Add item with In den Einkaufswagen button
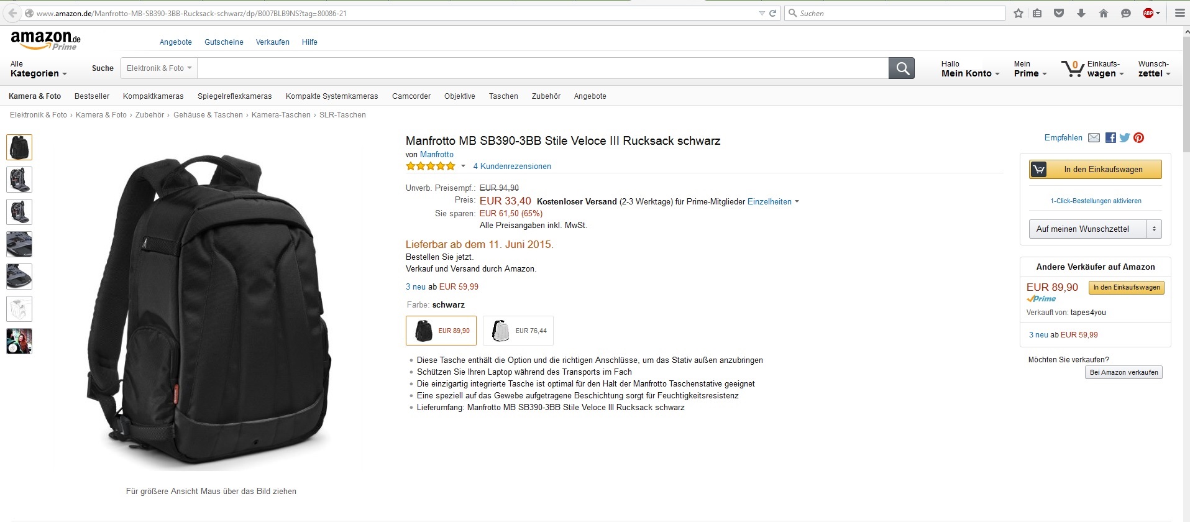The image size is (1190, 522). [x=1096, y=169]
